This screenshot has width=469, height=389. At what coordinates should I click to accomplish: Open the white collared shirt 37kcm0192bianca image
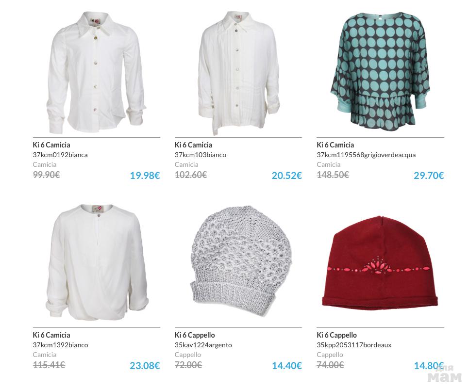click(96, 73)
